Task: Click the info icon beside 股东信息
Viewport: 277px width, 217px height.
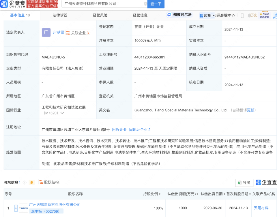Action: (25, 182)
